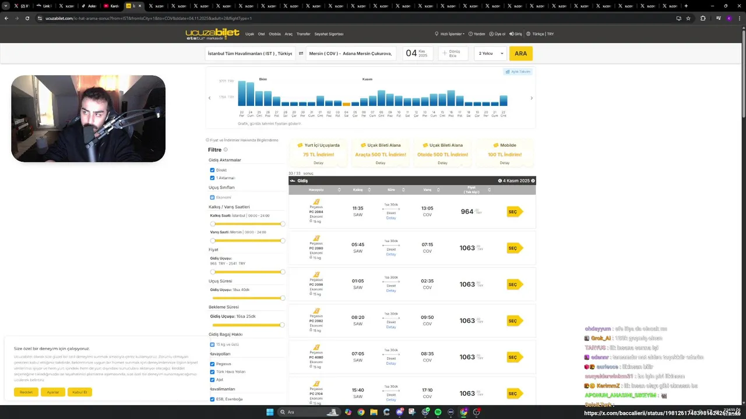Expand Detay of the 08:20 flight

[391, 327]
